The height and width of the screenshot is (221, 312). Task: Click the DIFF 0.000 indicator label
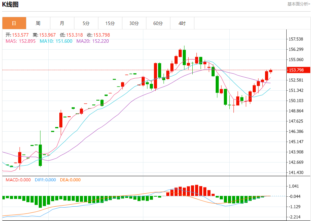(x=45, y=180)
